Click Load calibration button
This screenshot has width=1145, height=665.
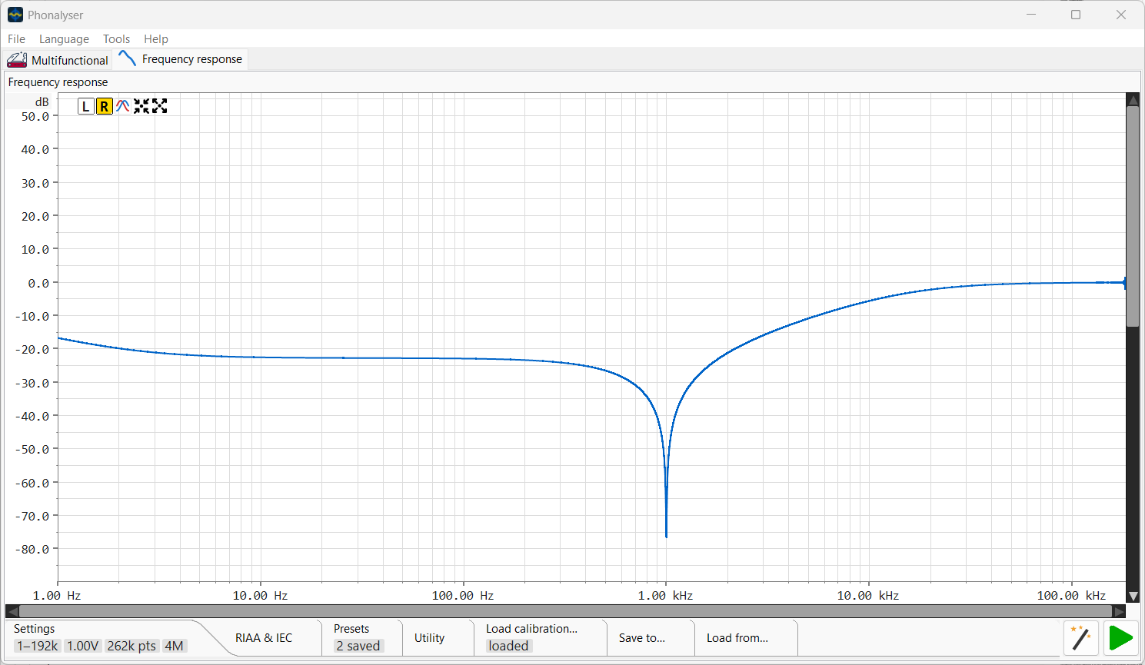click(x=531, y=628)
